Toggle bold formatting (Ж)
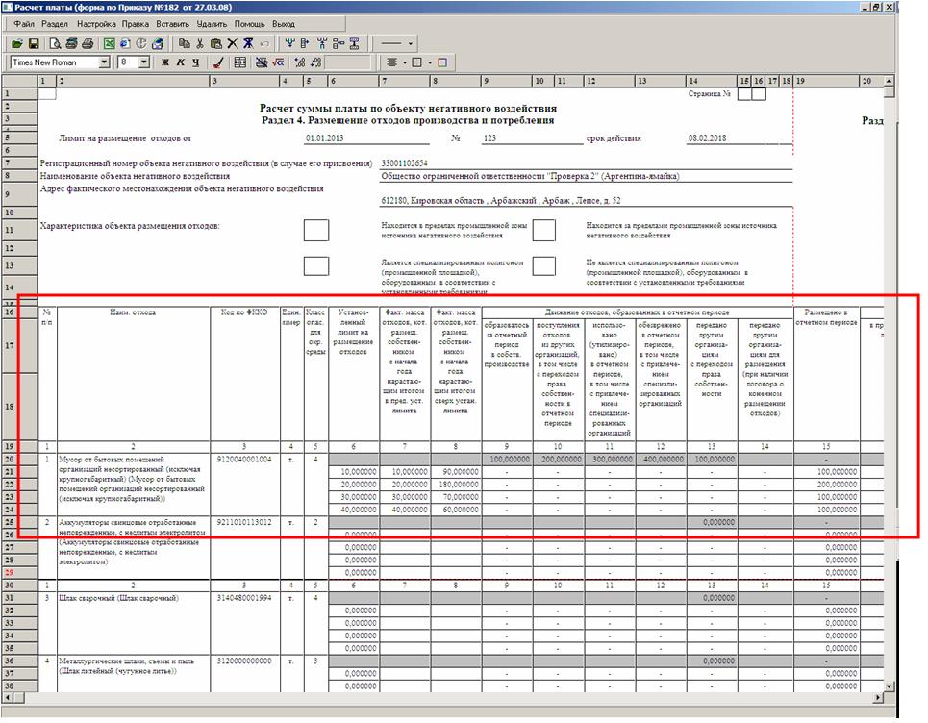 165,62
